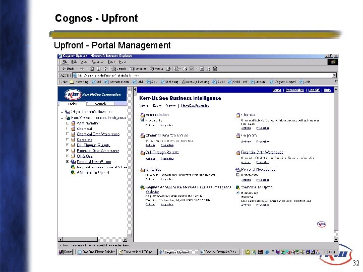Open the NewsBox Properties link
The width and height of the screenshot is (363, 272).
[x=195, y=106]
